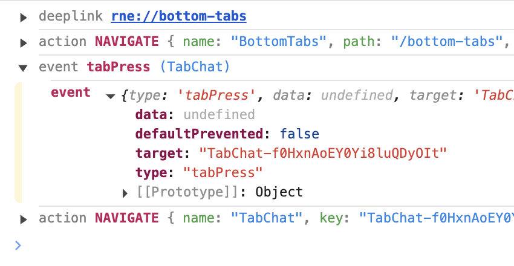514x266 pixels.
Task: Click the console prompt chevron
Action: click(18, 245)
